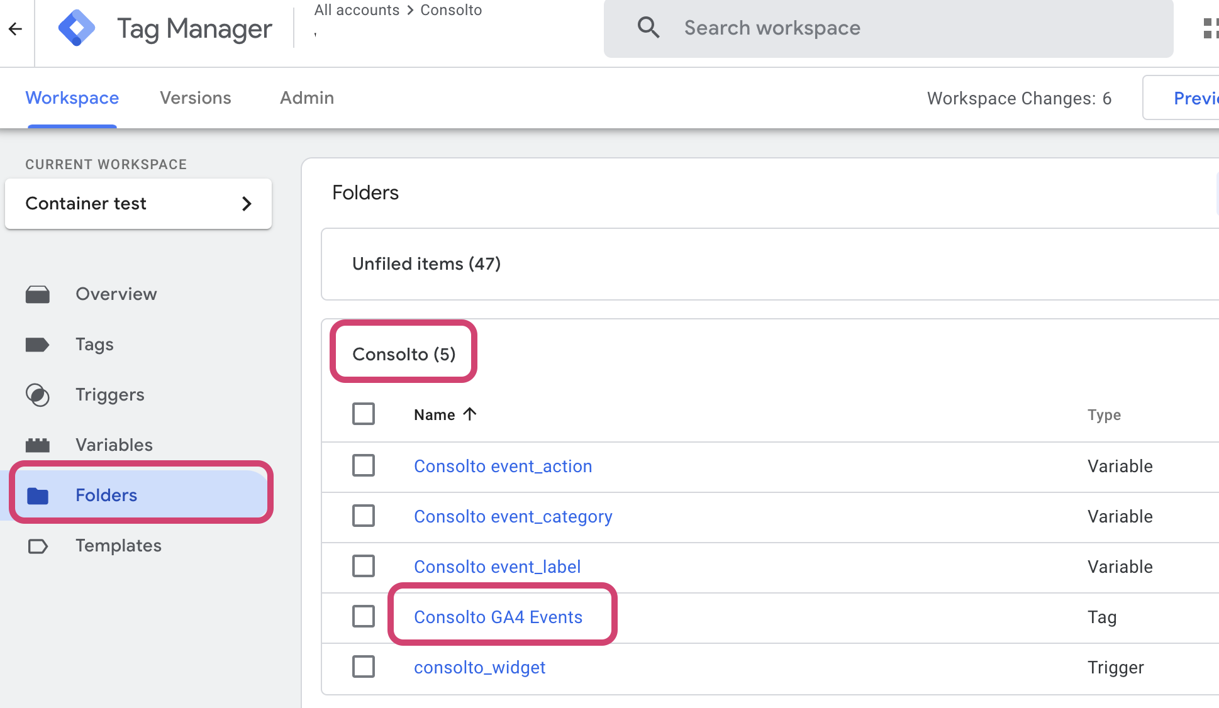Check the Consolto GA4 Events row checkbox

tap(364, 616)
